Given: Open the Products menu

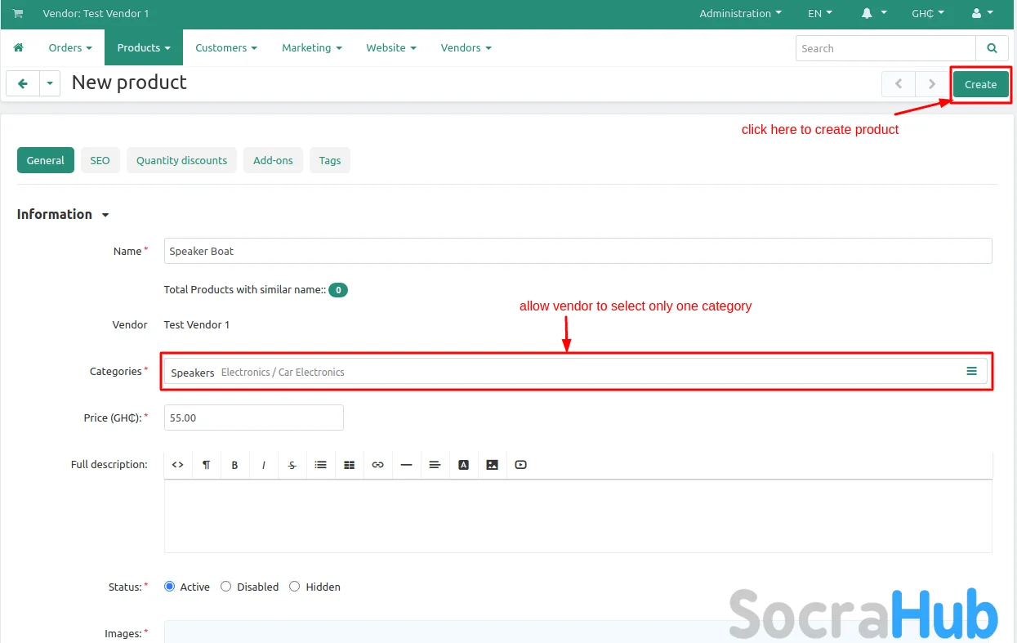Looking at the screenshot, I should (144, 48).
